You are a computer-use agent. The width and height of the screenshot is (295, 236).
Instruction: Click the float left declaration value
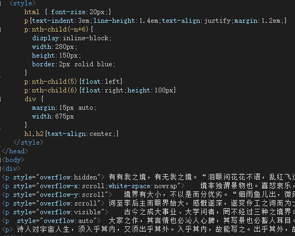[112, 82]
